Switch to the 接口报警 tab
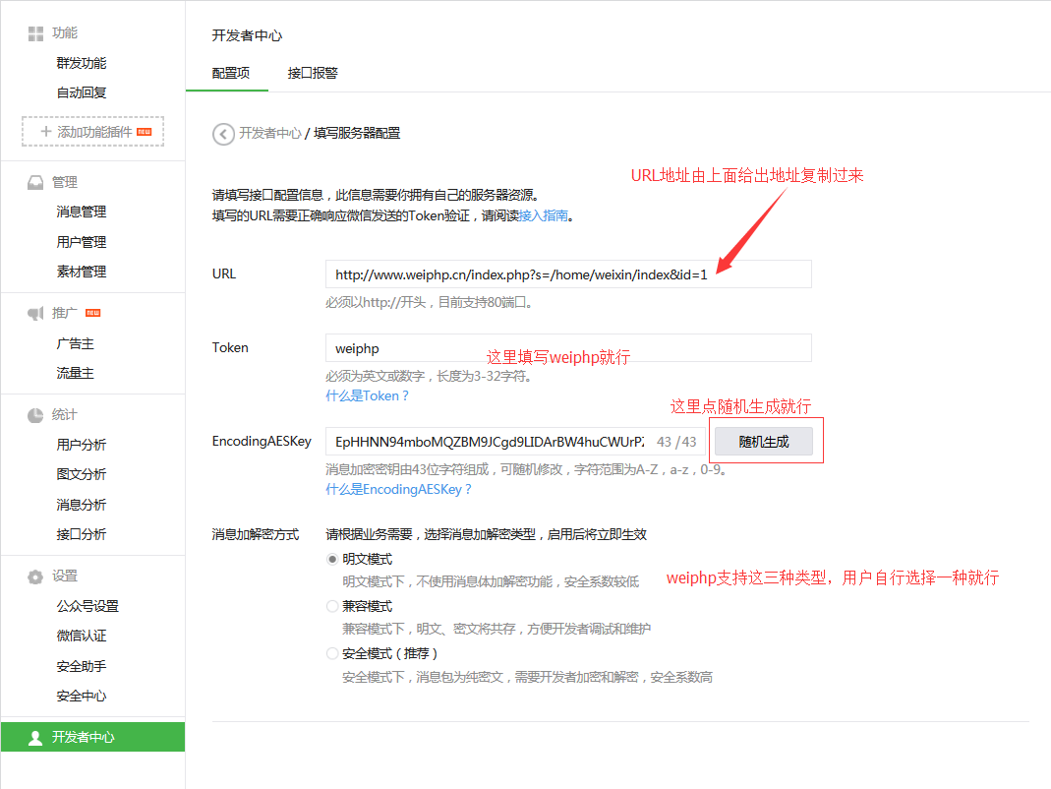The image size is (1051, 789). point(313,74)
